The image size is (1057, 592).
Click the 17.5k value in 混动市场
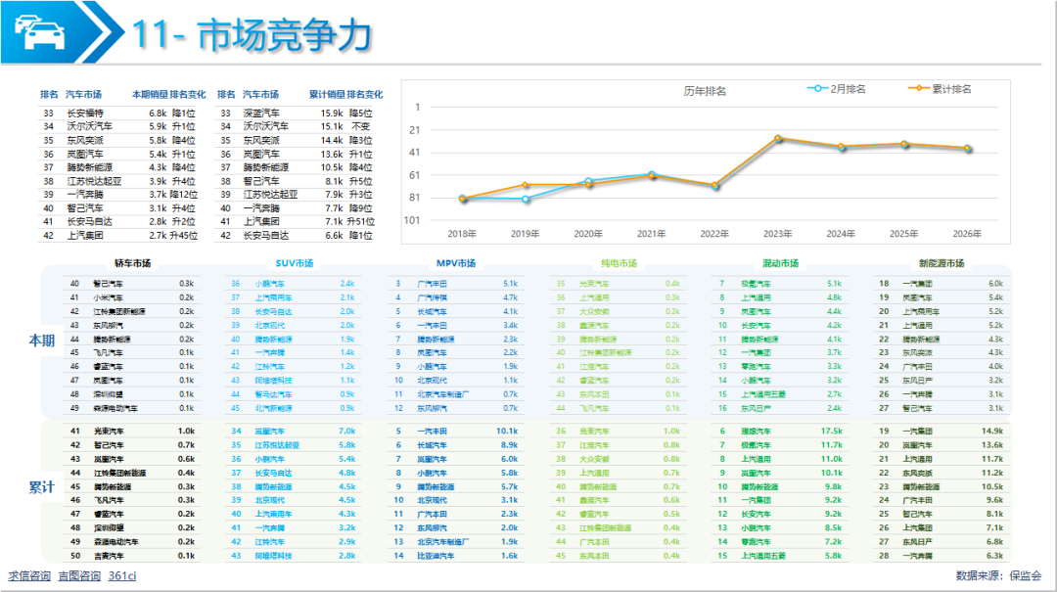(831, 432)
